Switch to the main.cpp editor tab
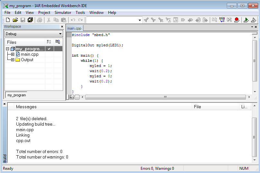Screen dimensions: 260x173 [x=74, y=28]
